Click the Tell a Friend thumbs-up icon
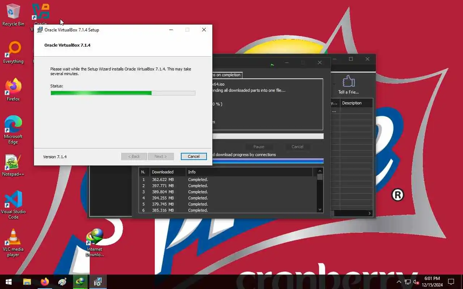463x289 pixels. coord(348,85)
